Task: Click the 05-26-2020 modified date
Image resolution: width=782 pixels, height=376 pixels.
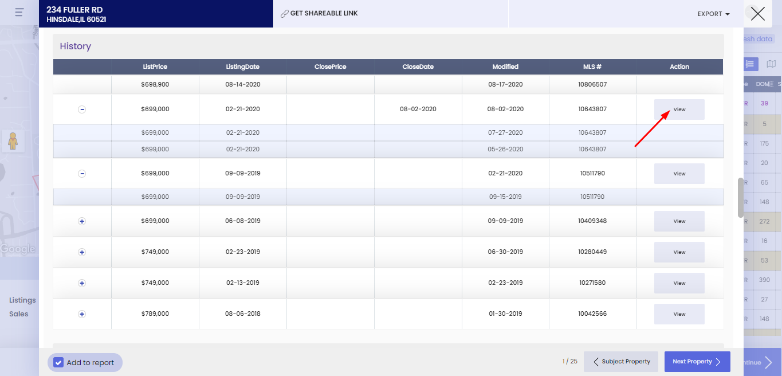Action: pyautogui.click(x=505, y=149)
